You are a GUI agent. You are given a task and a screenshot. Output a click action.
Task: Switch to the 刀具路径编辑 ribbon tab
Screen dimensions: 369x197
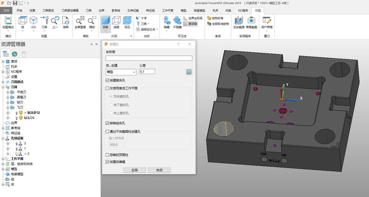tap(70, 11)
